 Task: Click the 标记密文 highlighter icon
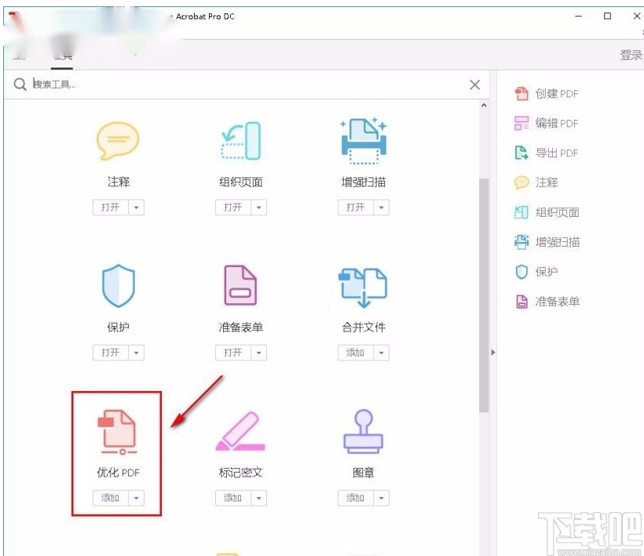(241, 430)
